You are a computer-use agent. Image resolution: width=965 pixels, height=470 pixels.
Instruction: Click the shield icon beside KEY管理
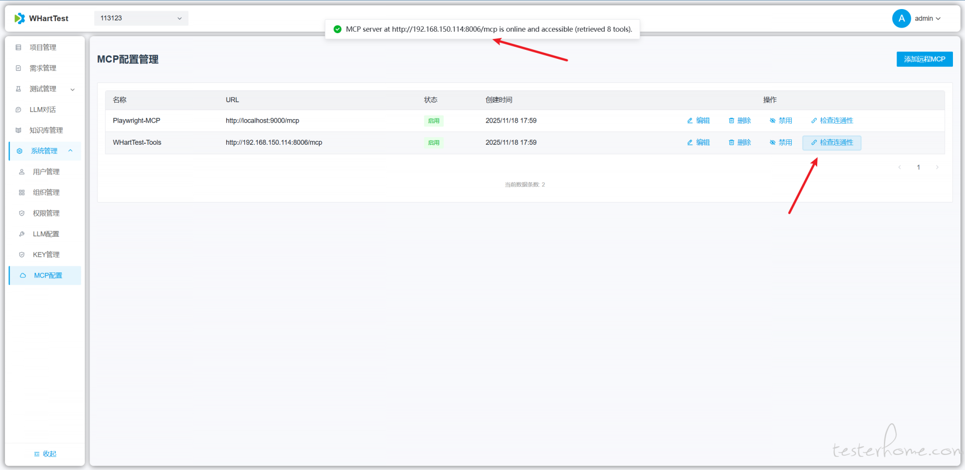(22, 255)
